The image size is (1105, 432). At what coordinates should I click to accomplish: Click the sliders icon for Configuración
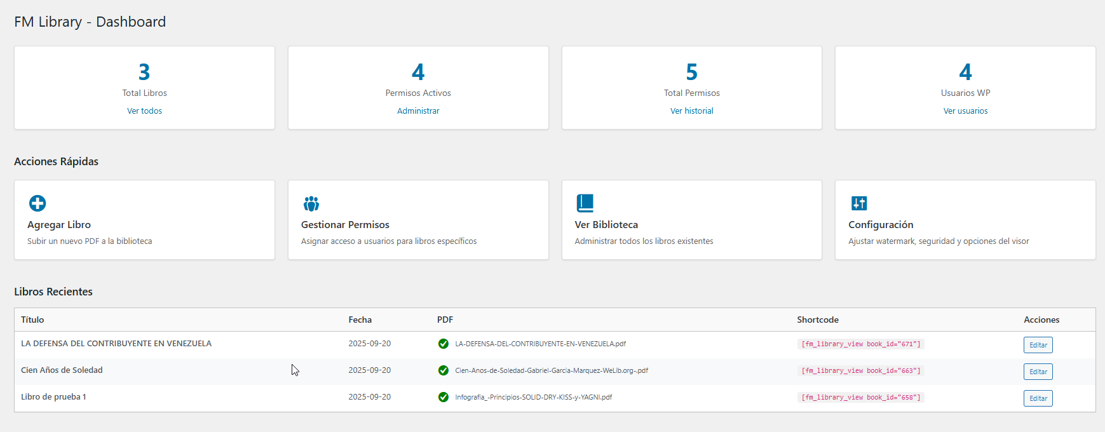(x=859, y=203)
